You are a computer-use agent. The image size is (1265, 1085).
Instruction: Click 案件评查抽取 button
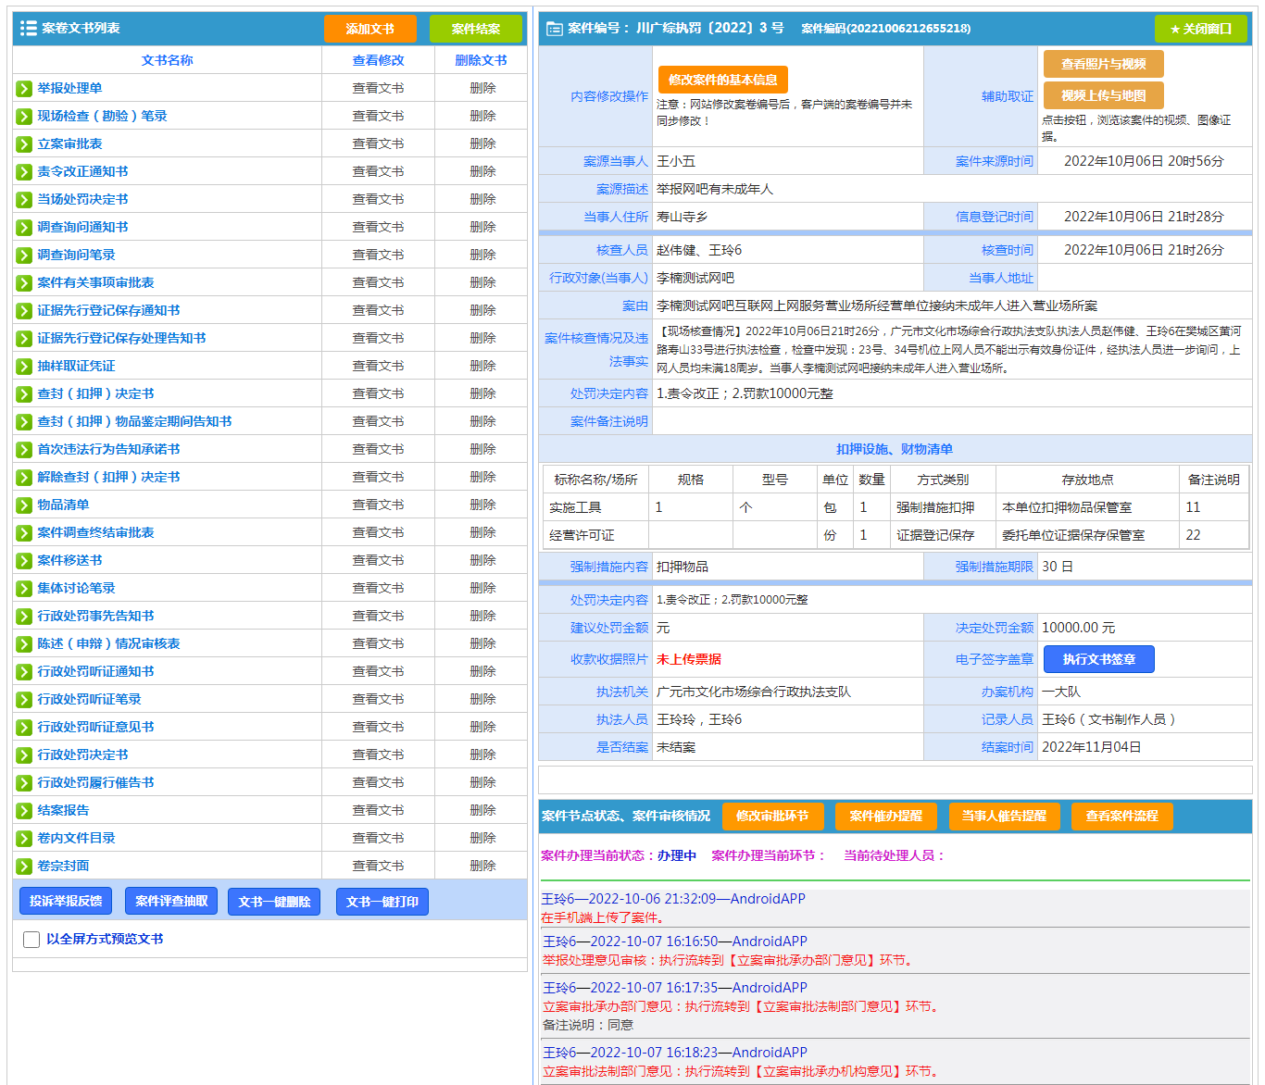pyautogui.click(x=171, y=901)
